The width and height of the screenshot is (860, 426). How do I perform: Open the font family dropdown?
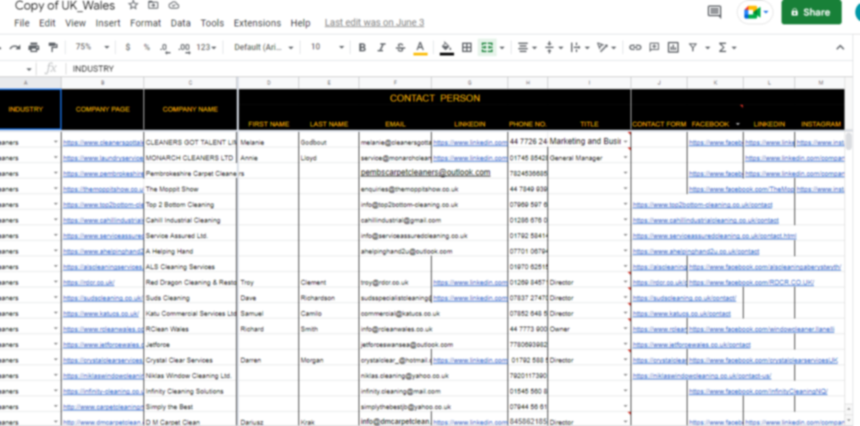pos(263,47)
